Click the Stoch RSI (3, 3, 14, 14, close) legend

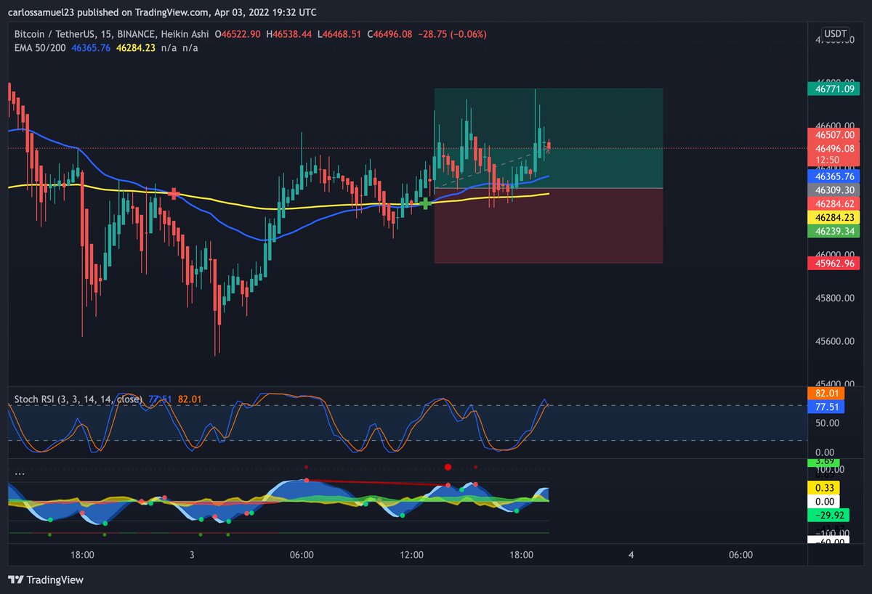click(78, 399)
